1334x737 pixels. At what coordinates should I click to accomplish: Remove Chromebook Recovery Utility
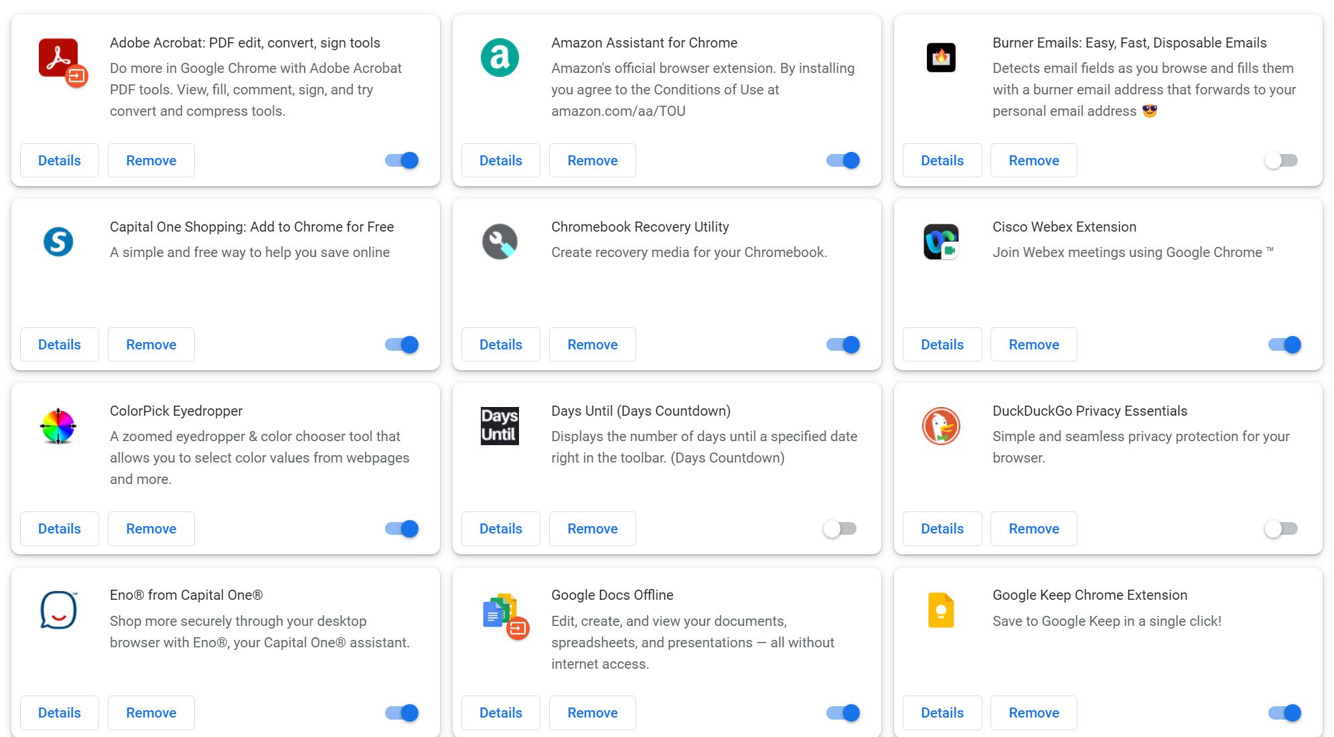593,344
